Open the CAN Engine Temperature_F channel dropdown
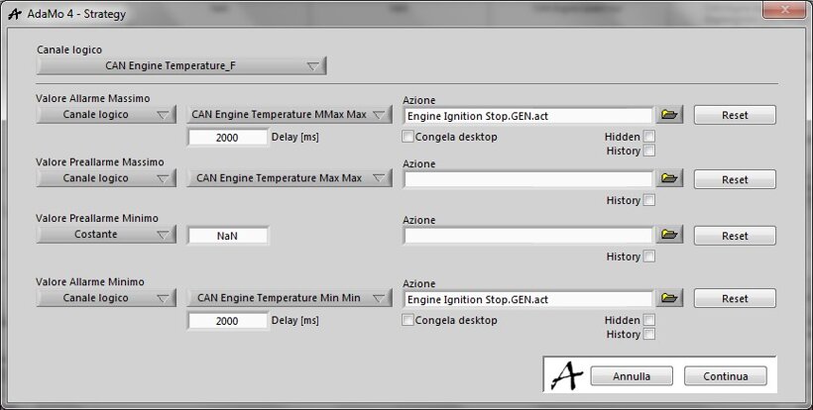Image resolution: width=813 pixels, height=410 pixels. 181,66
